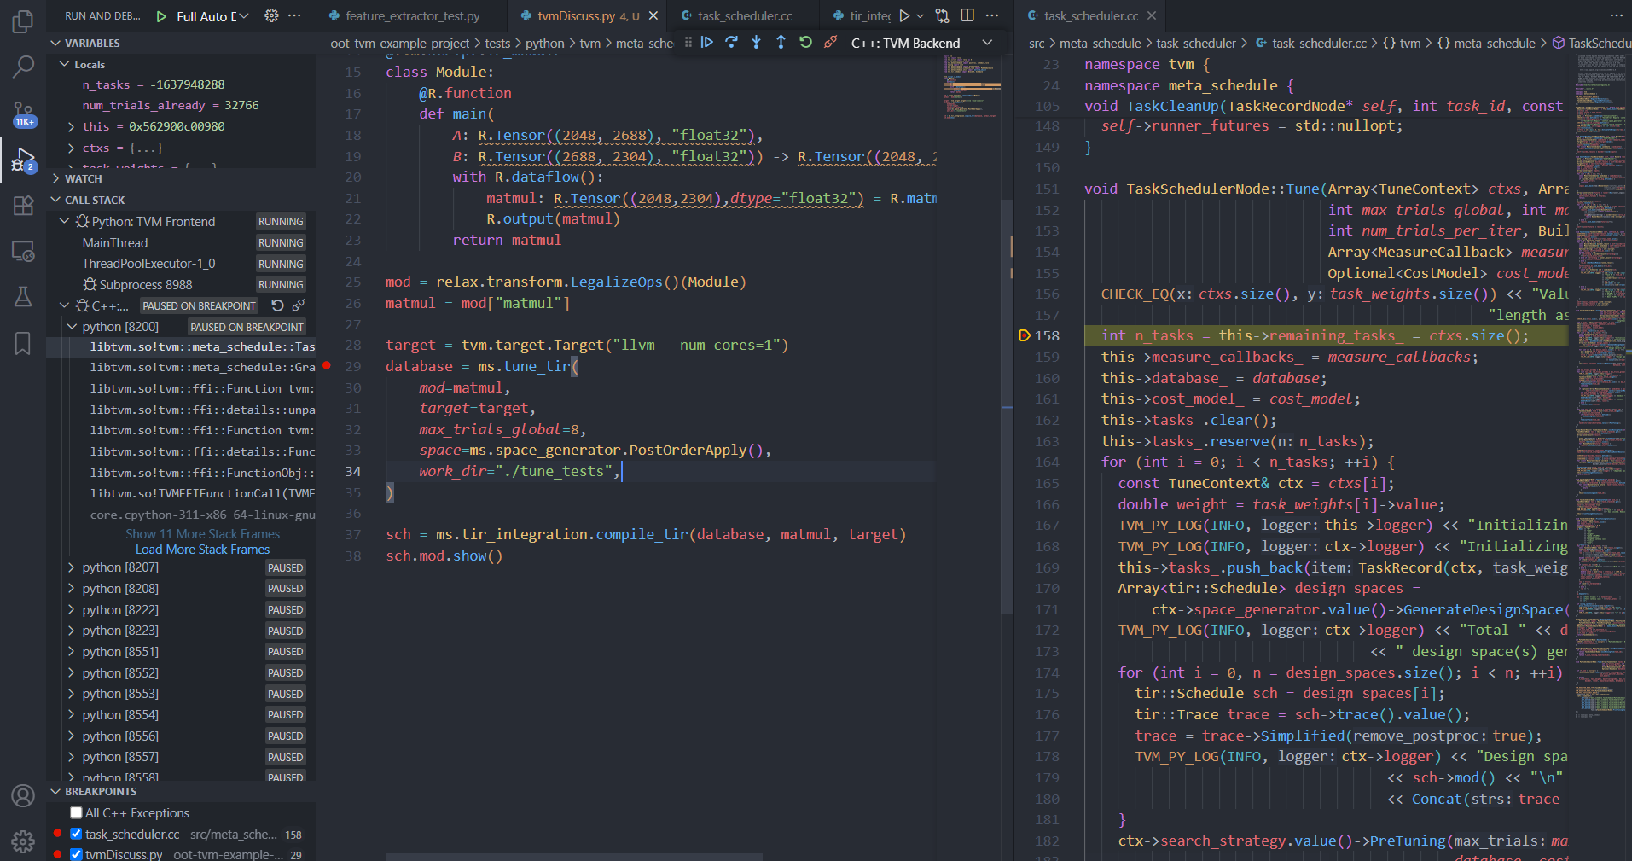Click the Step Into debug button
The image size is (1632, 861).
(x=756, y=43)
